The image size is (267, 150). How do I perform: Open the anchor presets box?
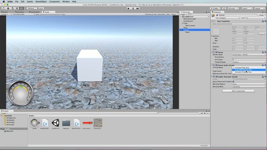[216, 32]
